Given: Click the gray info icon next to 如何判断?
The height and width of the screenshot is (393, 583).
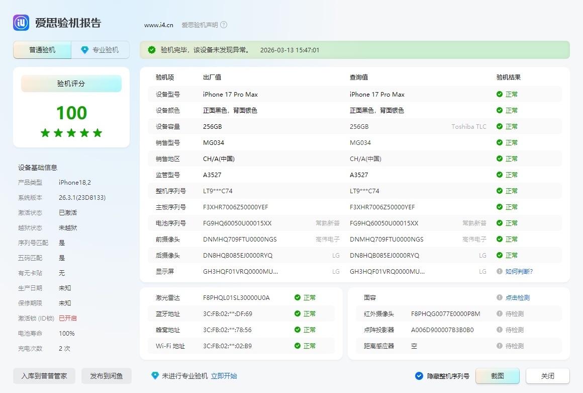Looking at the screenshot, I should (499, 271).
